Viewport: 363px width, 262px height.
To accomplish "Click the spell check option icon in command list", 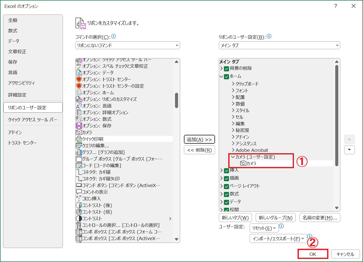I will 79,66.
